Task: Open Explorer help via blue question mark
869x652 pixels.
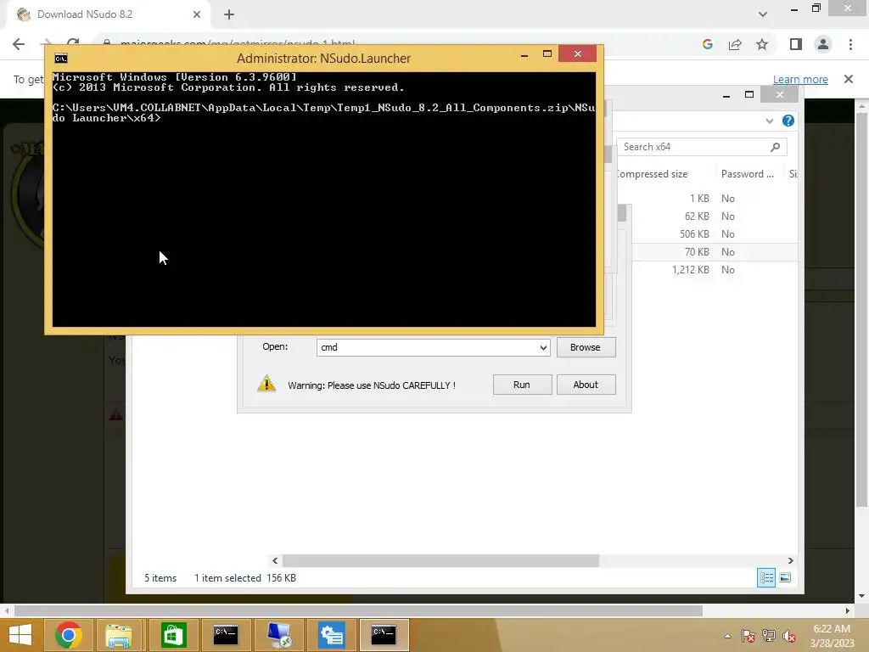Action: [x=788, y=121]
